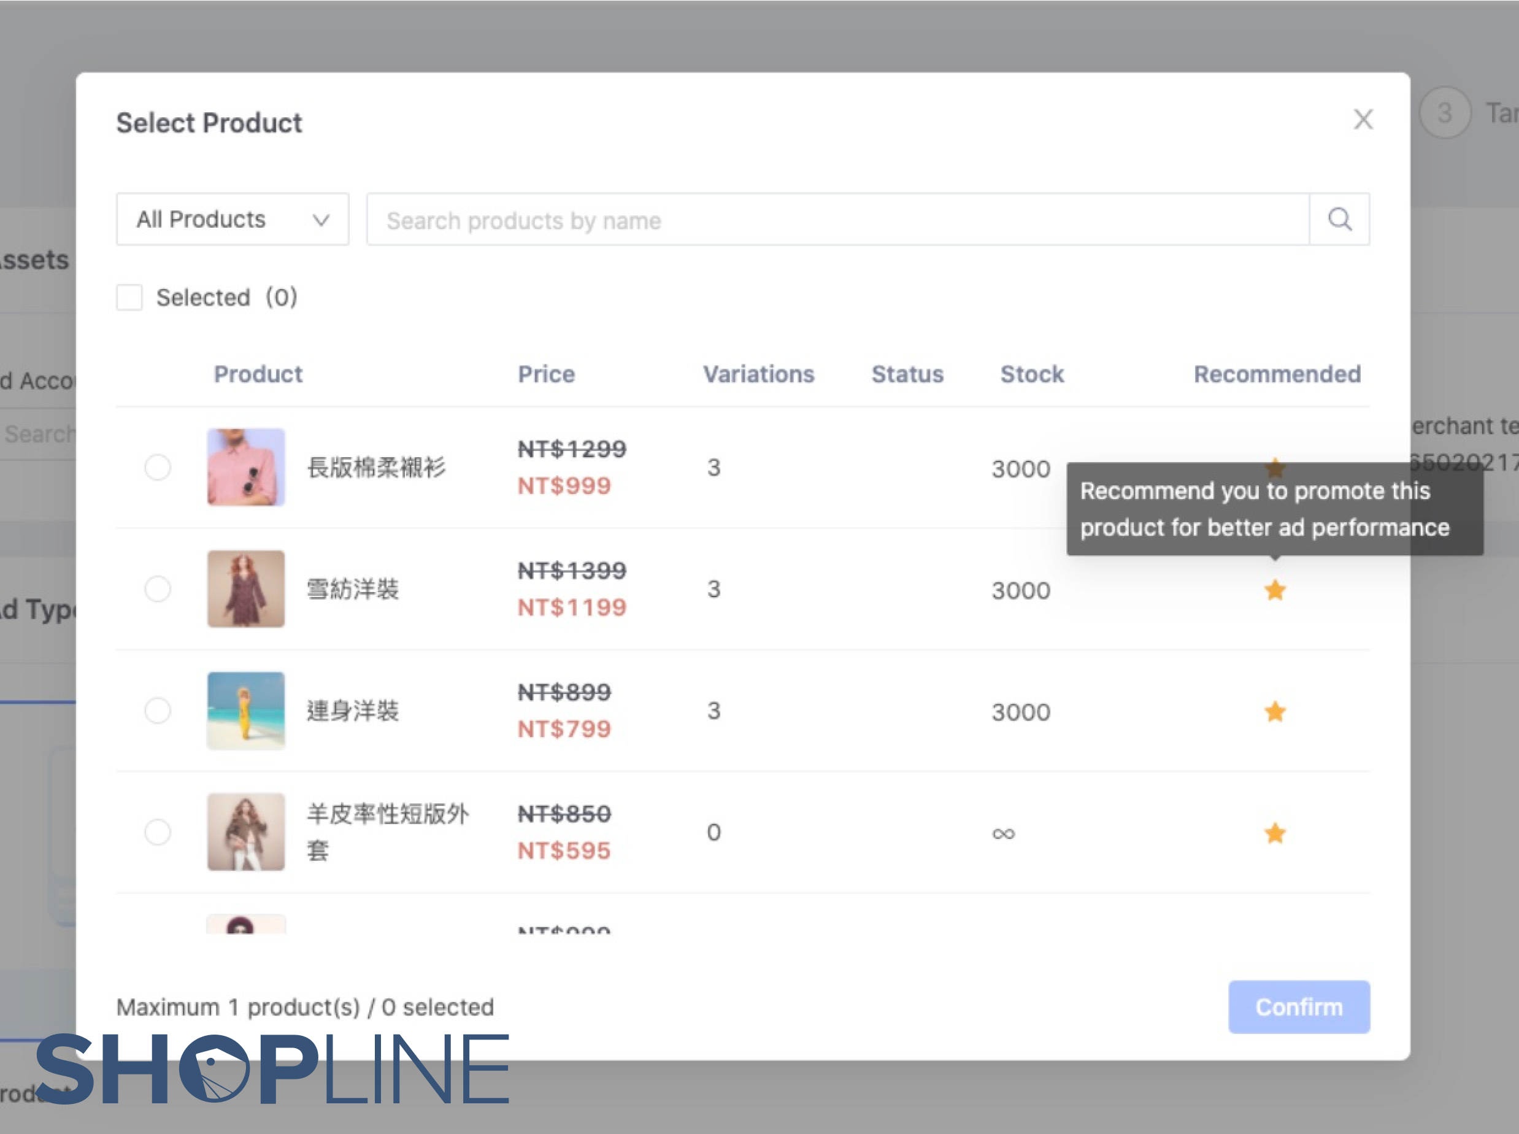Viewport: 1519px width, 1134px height.
Task: Click the All Products chevron arrow
Action: click(x=321, y=220)
